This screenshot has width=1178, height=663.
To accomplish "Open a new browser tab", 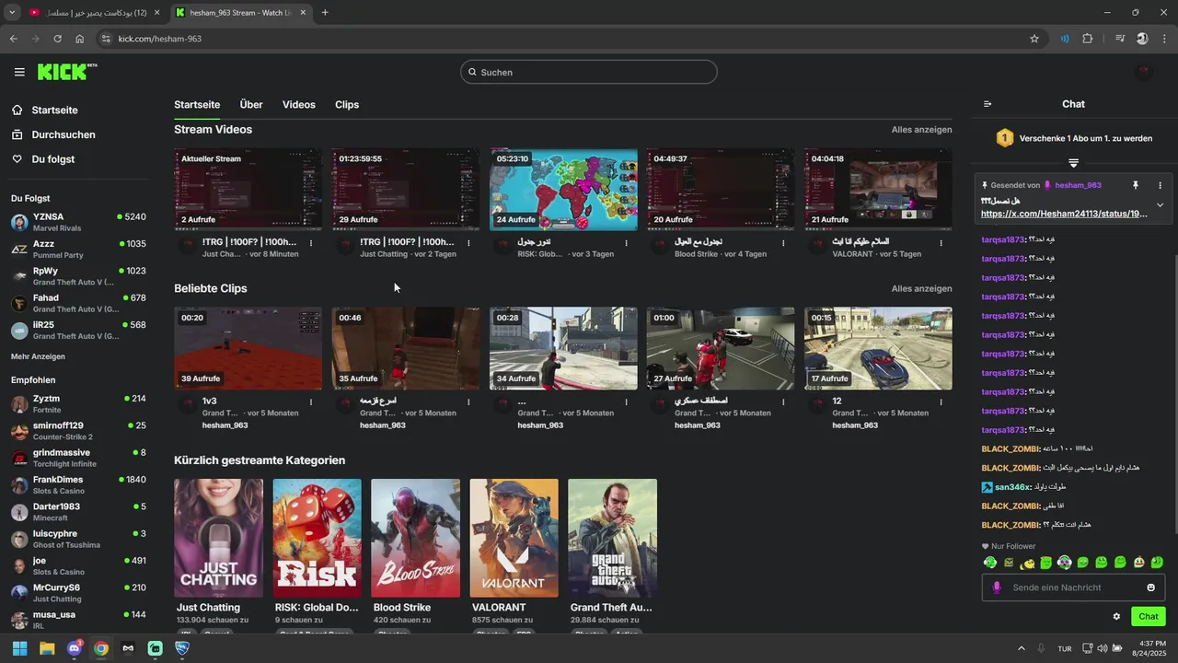I will (325, 12).
